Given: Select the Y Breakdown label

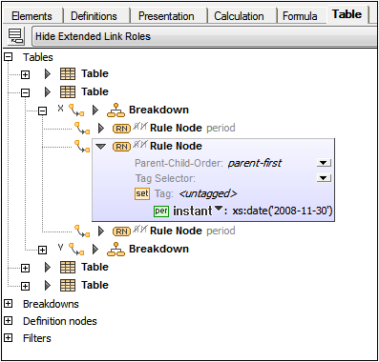Looking at the screenshot, I should (158, 249).
